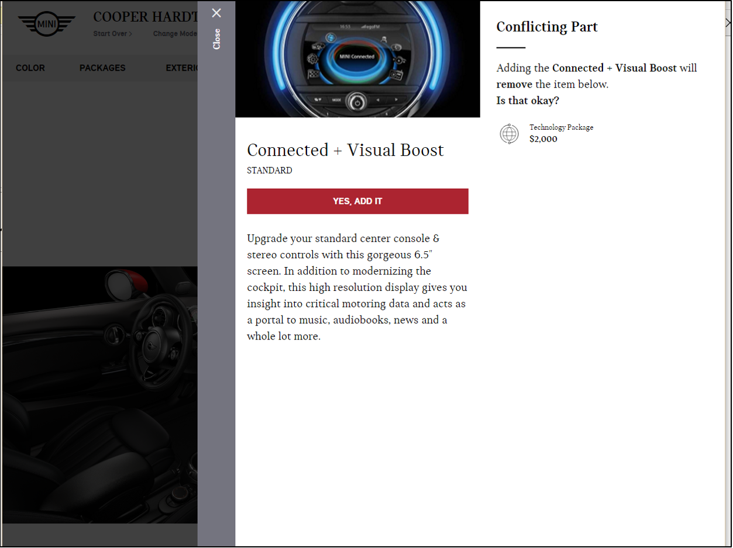The height and width of the screenshot is (548, 733).
Task: Click the MINI Connected screen in image
Action: click(357, 57)
